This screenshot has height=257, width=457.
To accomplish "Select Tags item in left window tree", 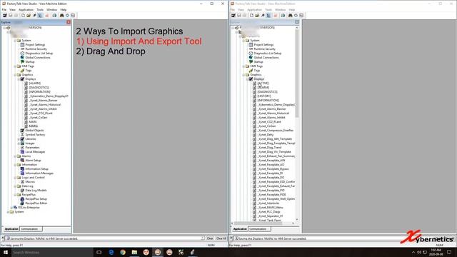I will tap(29, 70).
